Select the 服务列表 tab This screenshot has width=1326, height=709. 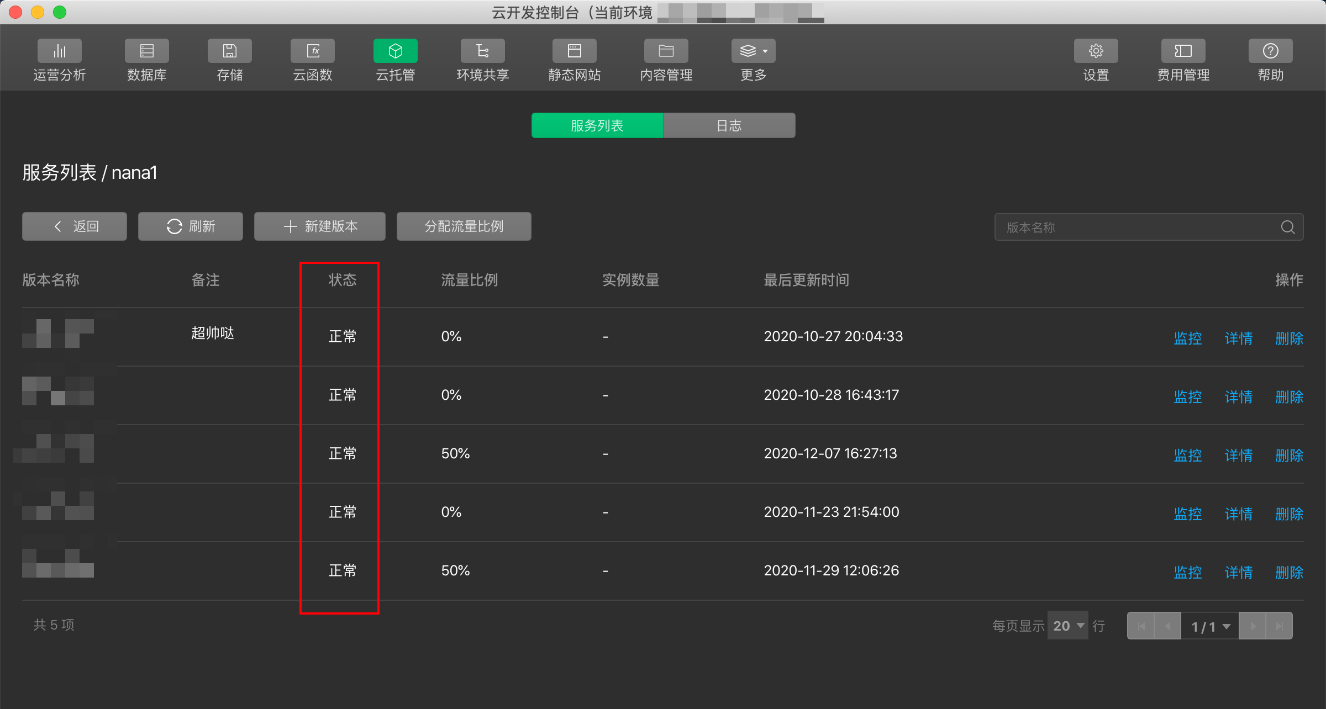click(x=597, y=125)
